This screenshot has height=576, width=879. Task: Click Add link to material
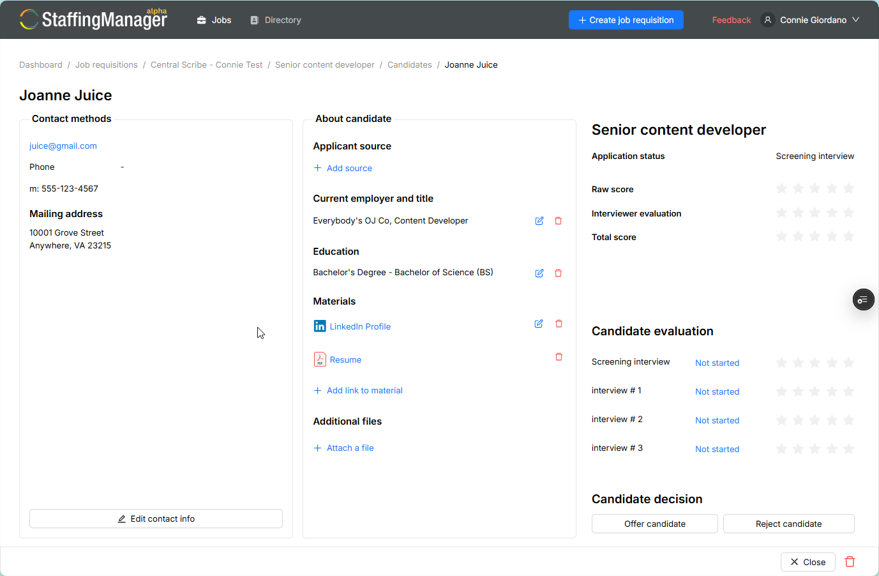358,390
